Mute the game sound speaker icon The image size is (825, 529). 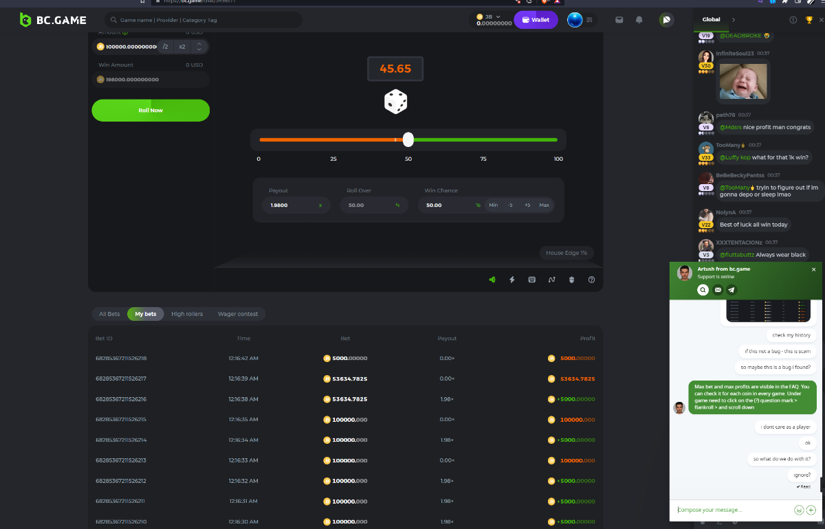click(492, 280)
